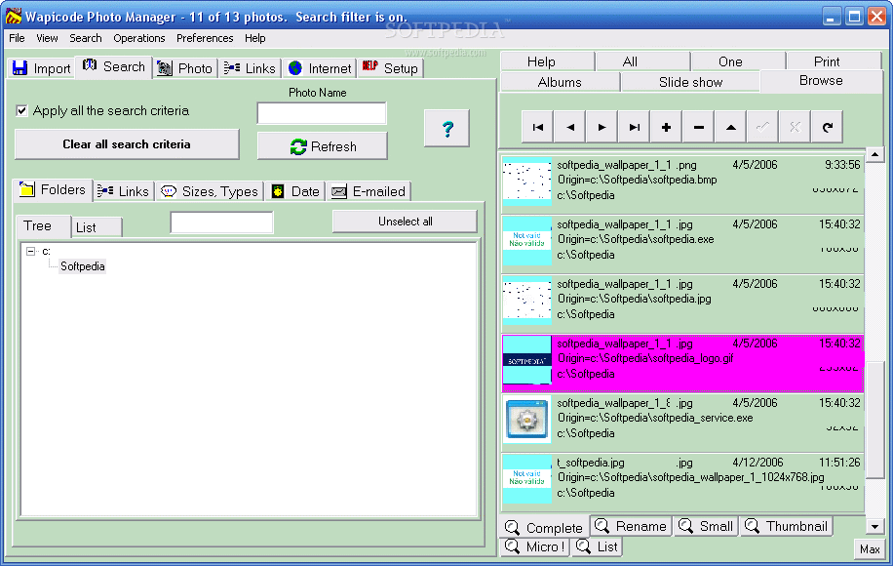
Task: Click the grayed-out cancel X button
Action: (796, 127)
